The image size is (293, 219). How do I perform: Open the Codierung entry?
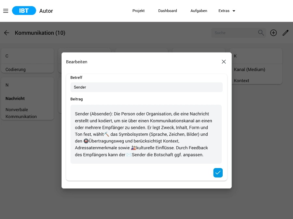click(x=16, y=69)
